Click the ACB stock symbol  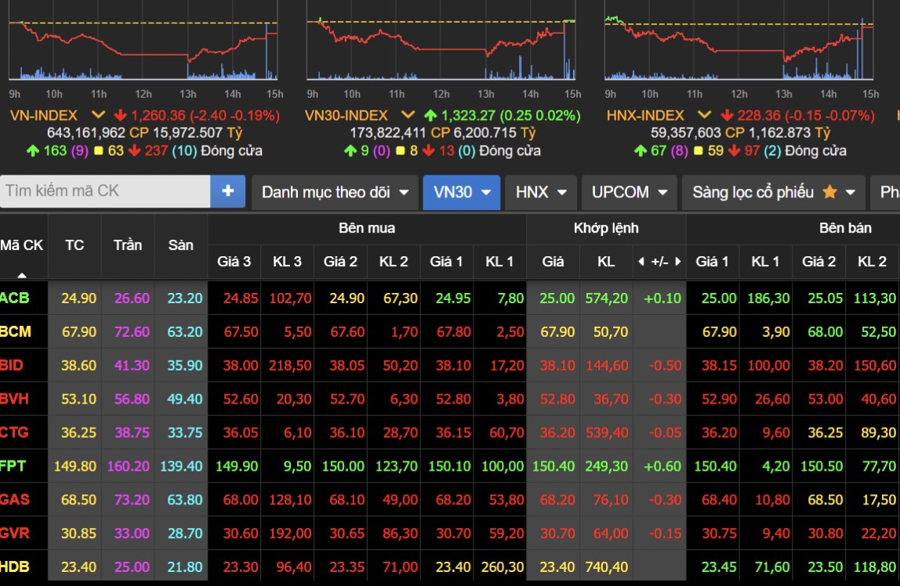[14, 298]
